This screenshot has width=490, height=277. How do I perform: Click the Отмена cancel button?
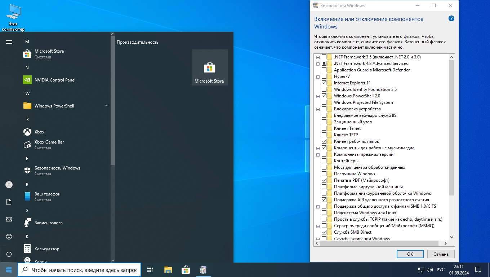(x=441, y=254)
